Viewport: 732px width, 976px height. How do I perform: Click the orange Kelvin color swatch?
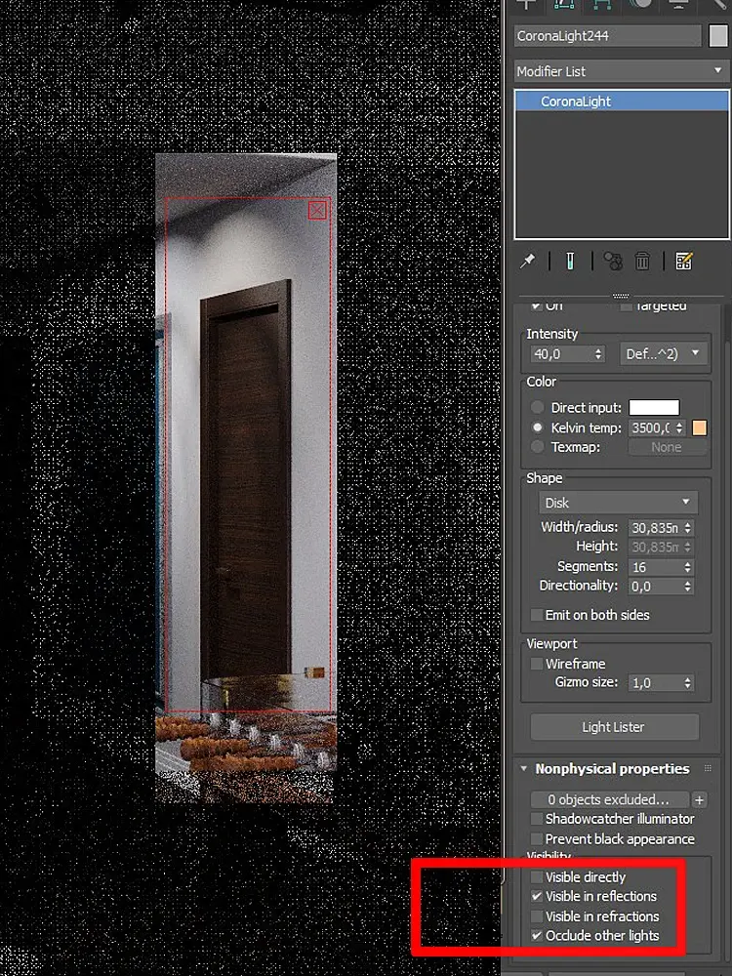coord(699,427)
